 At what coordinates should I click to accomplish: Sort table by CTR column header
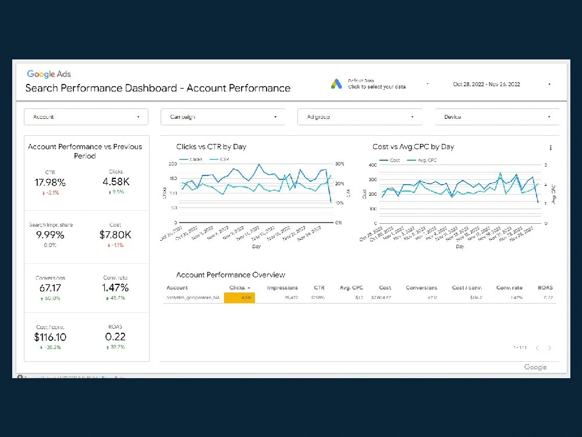[x=319, y=288]
